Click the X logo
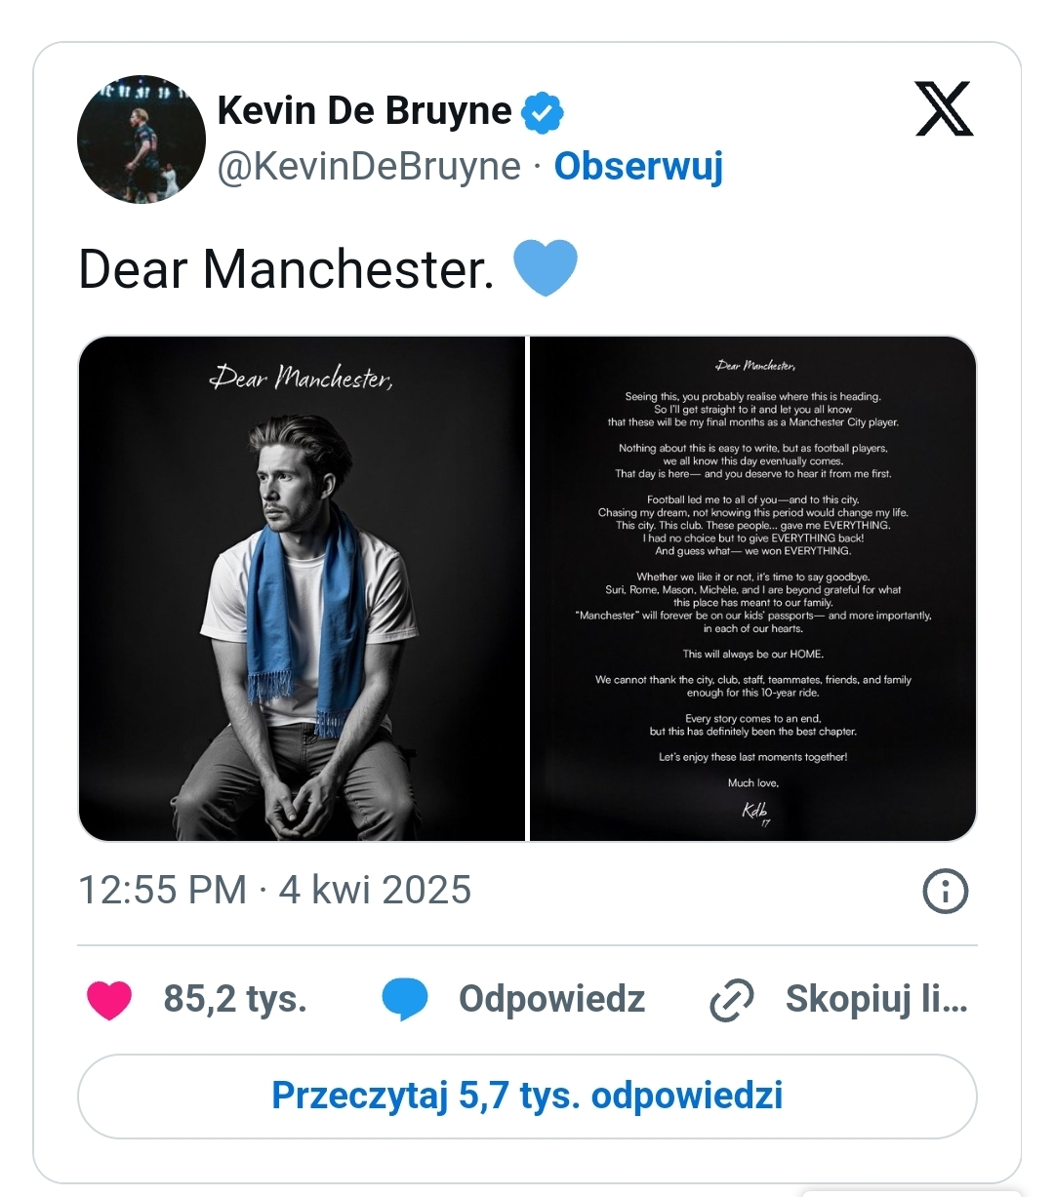This screenshot has width=1054, height=1197. pos(944,109)
